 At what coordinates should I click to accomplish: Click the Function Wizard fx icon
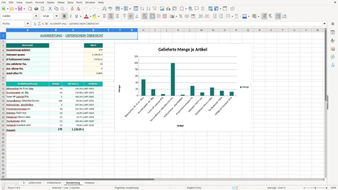35,24
